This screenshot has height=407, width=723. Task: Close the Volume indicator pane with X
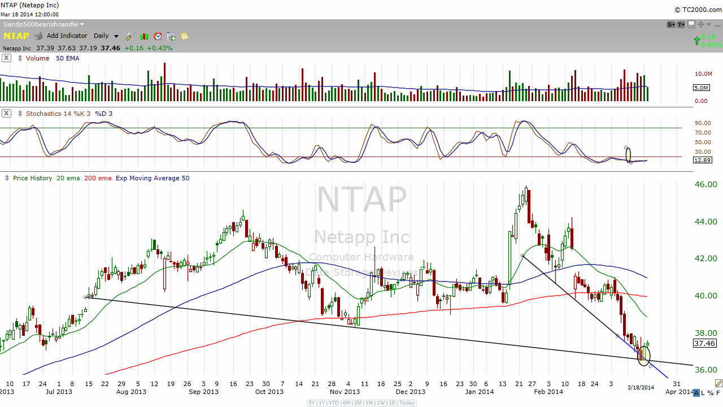pyautogui.click(x=6, y=58)
